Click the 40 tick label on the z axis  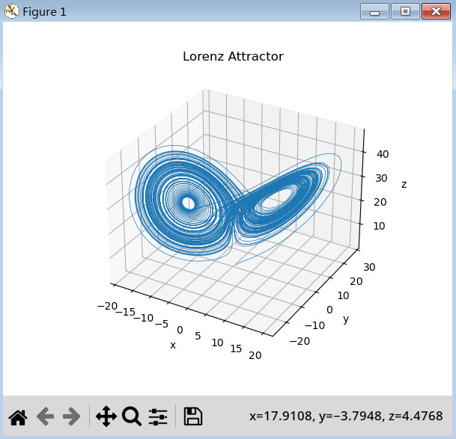[x=381, y=153]
